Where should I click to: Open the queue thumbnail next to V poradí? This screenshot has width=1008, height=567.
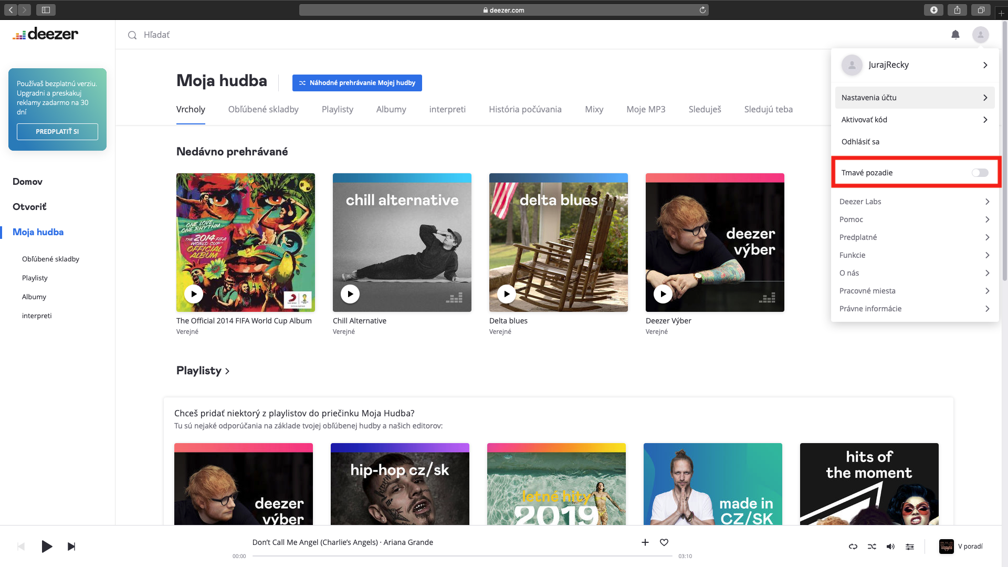[x=947, y=547]
